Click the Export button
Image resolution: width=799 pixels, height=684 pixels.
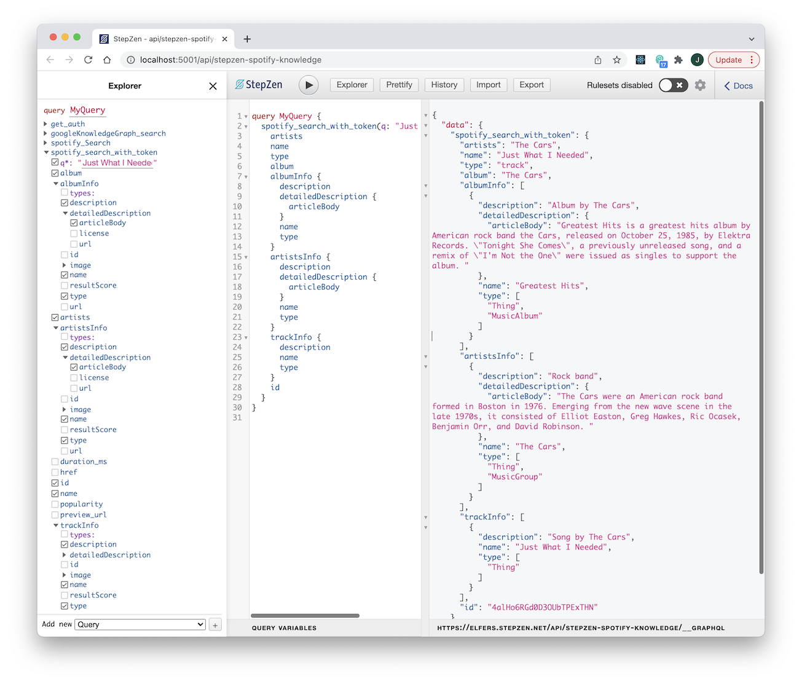[x=532, y=85]
